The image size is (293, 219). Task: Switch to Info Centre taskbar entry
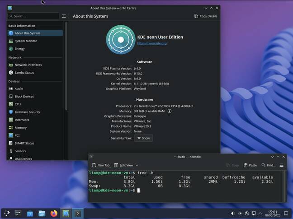66,213
